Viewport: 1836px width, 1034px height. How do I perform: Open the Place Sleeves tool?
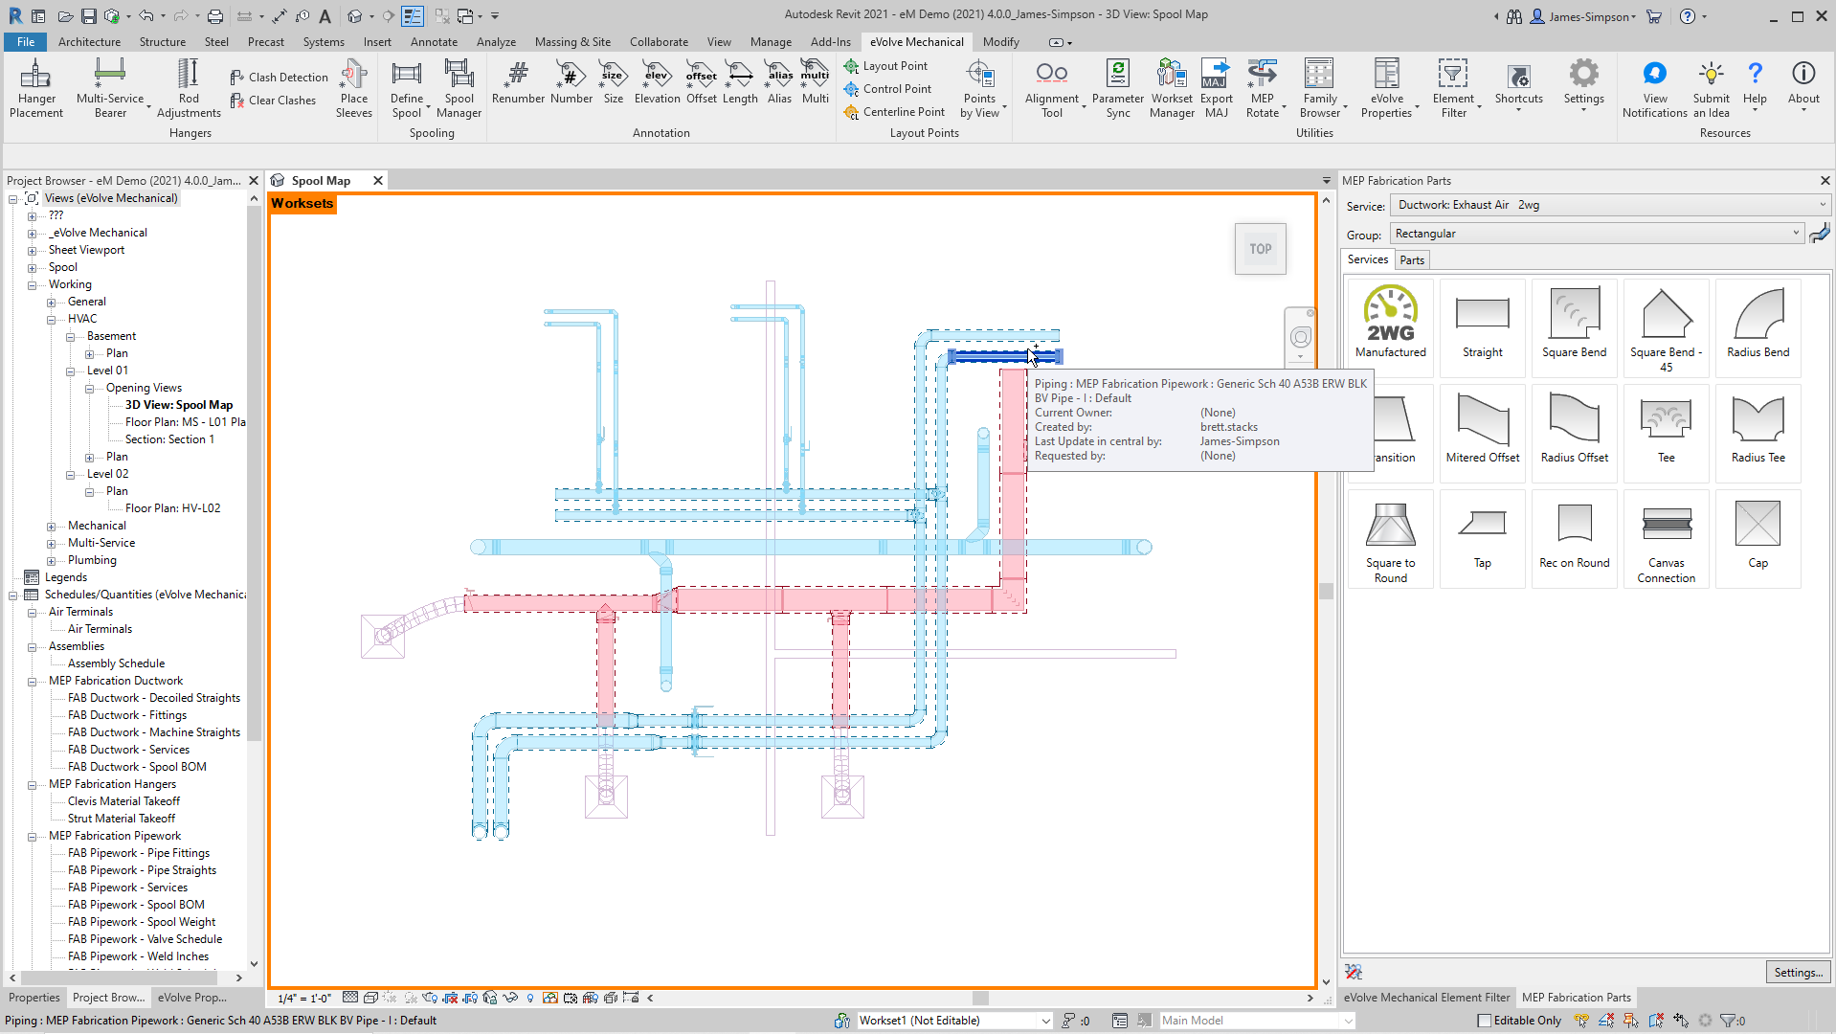[354, 88]
